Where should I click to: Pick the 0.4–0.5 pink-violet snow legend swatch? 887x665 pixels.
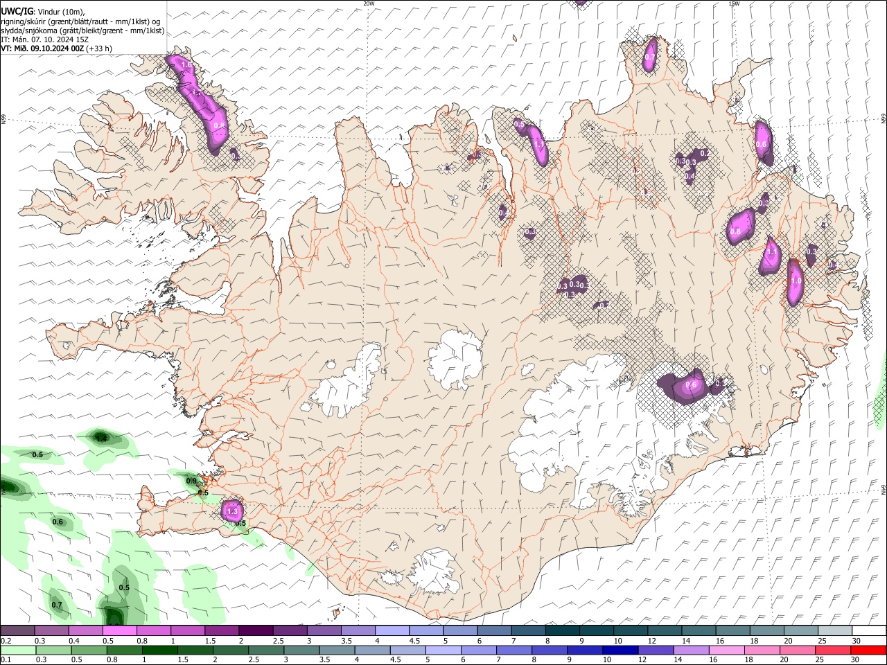(85, 631)
